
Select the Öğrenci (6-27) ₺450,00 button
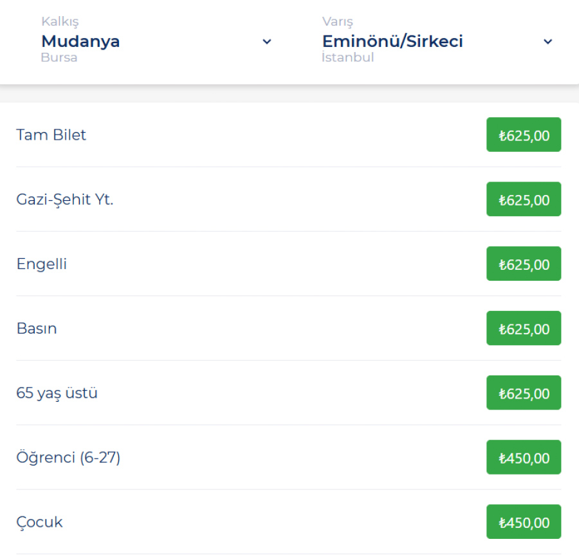[x=523, y=457]
